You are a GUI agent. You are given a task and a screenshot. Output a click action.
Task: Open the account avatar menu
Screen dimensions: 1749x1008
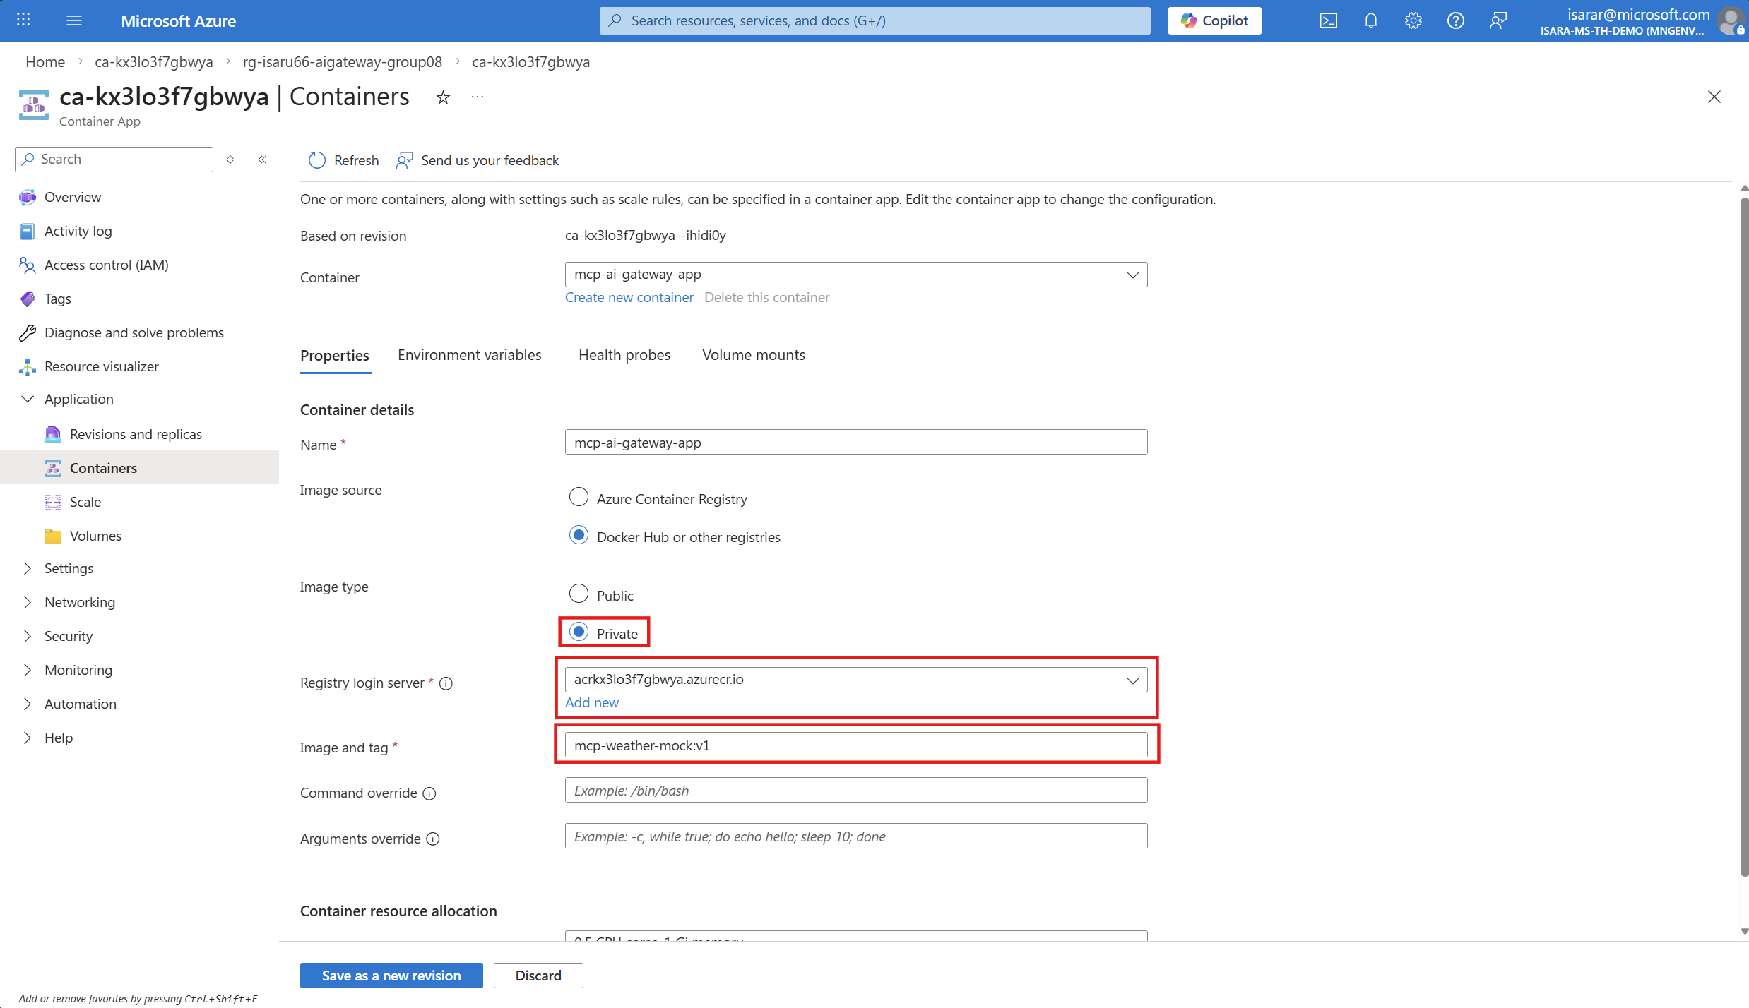pos(1730,20)
